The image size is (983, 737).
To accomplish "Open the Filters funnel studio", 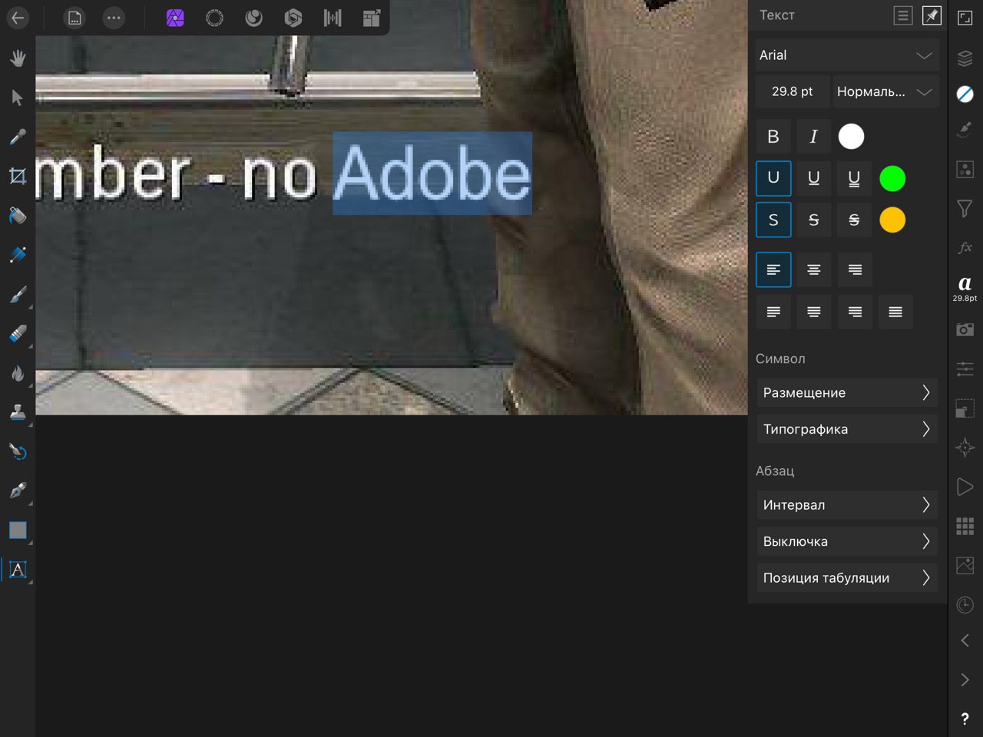I will [x=965, y=208].
